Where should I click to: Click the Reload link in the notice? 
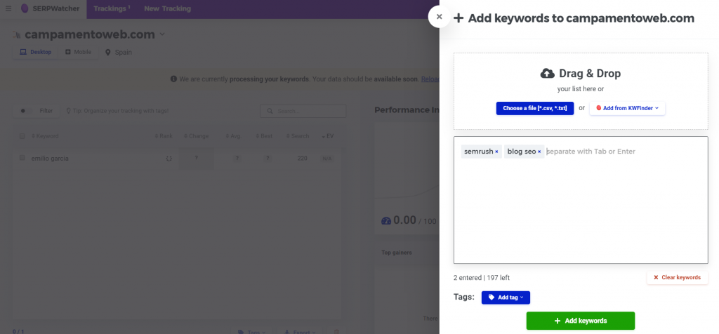coord(430,79)
